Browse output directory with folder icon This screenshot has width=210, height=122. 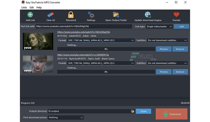tap(132, 111)
